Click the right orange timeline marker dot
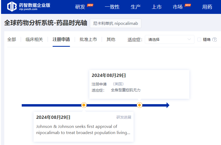This screenshot has width=221, height=145. click(x=139, y=105)
